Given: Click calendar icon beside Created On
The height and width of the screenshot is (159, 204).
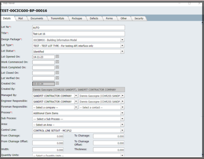Looking at the screenshot, I should (57, 83).
